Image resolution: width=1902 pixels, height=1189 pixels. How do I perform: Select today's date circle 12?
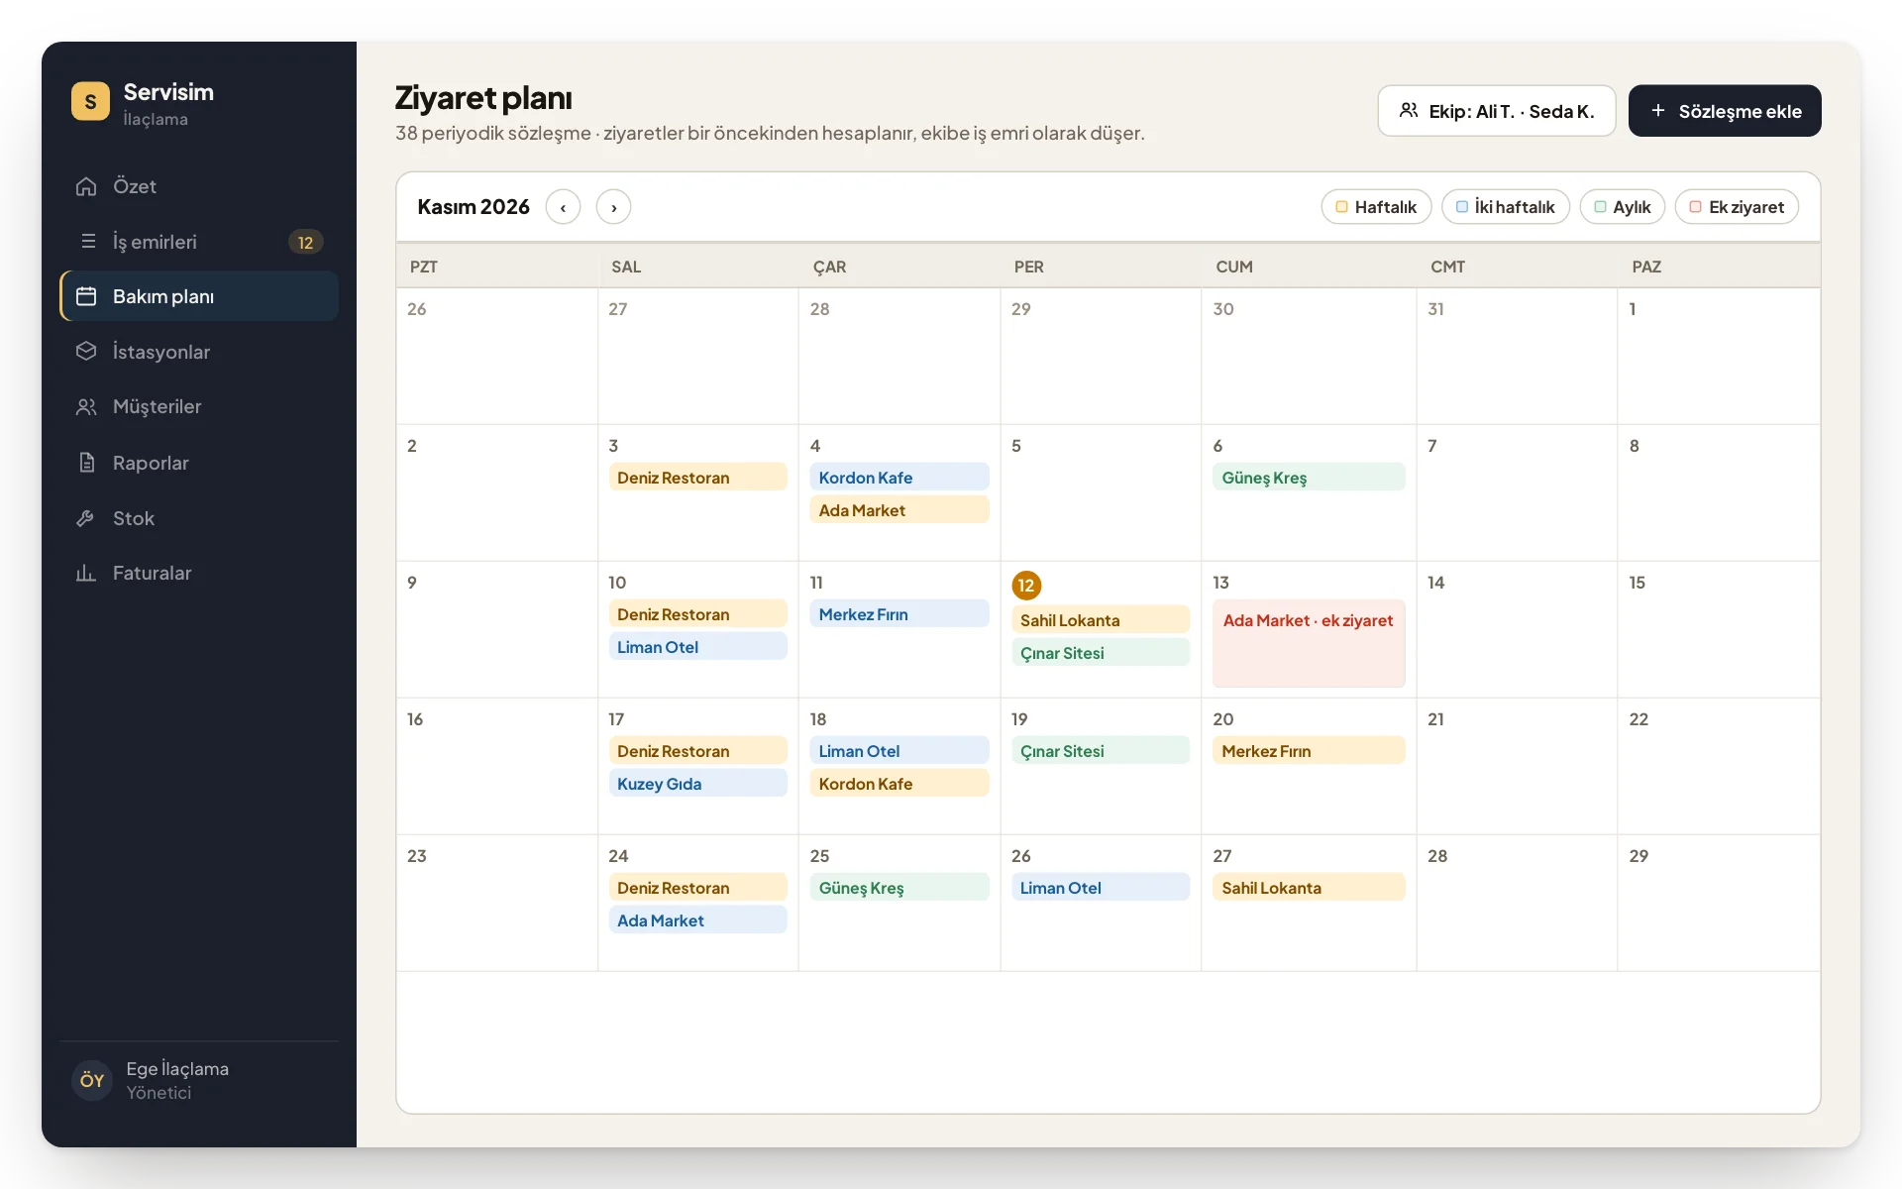tap(1026, 586)
